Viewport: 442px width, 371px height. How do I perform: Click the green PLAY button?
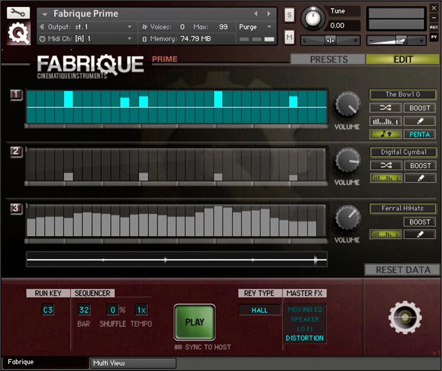[194, 322]
